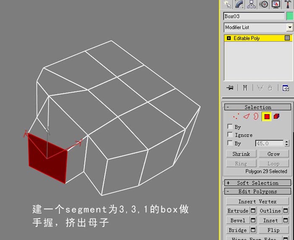Tick the first By checkbox
The image size is (294, 240).
[x=230, y=126]
